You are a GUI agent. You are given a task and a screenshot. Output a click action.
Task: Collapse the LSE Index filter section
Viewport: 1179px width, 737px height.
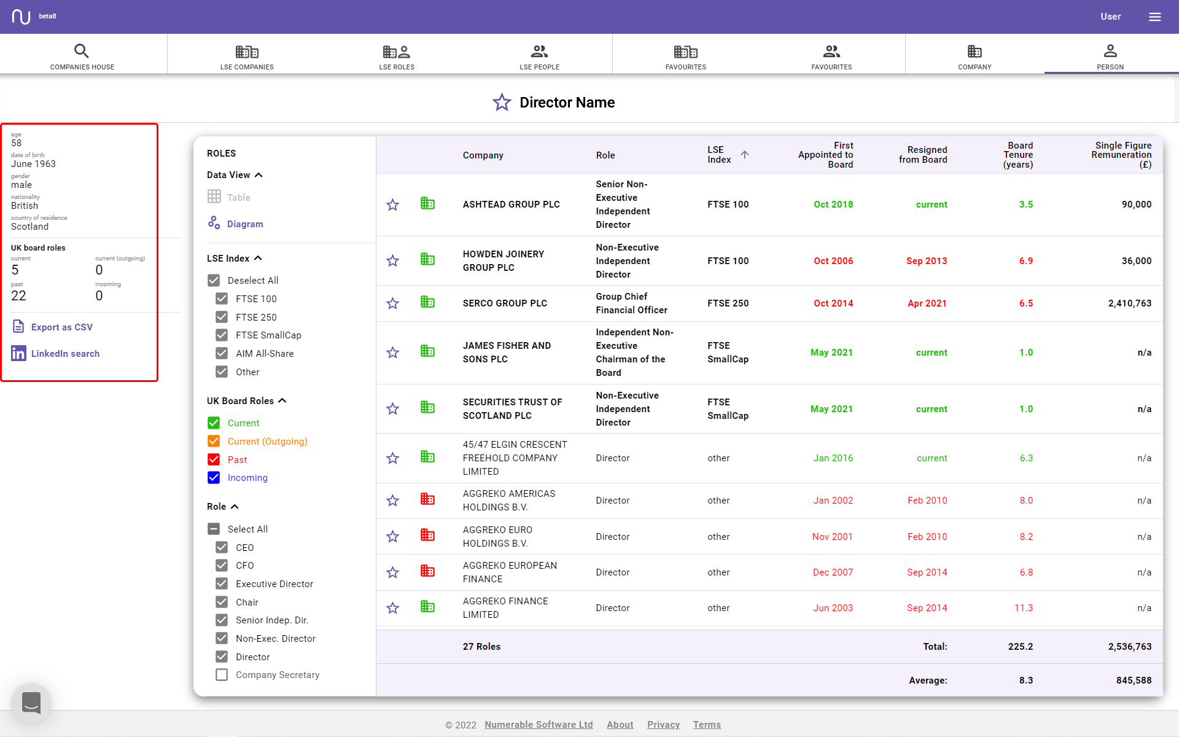pos(258,259)
